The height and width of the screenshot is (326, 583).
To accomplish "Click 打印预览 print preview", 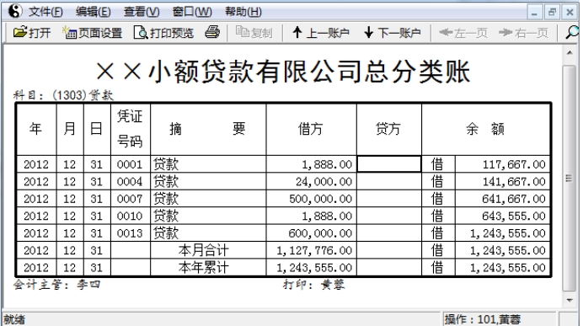I will tap(163, 33).
